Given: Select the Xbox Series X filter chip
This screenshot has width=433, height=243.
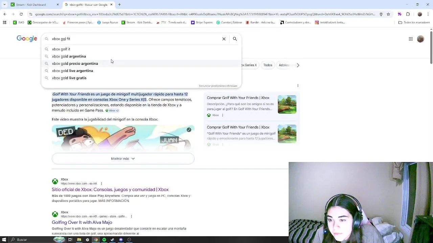Looking at the screenshot, I should (x=250, y=65).
